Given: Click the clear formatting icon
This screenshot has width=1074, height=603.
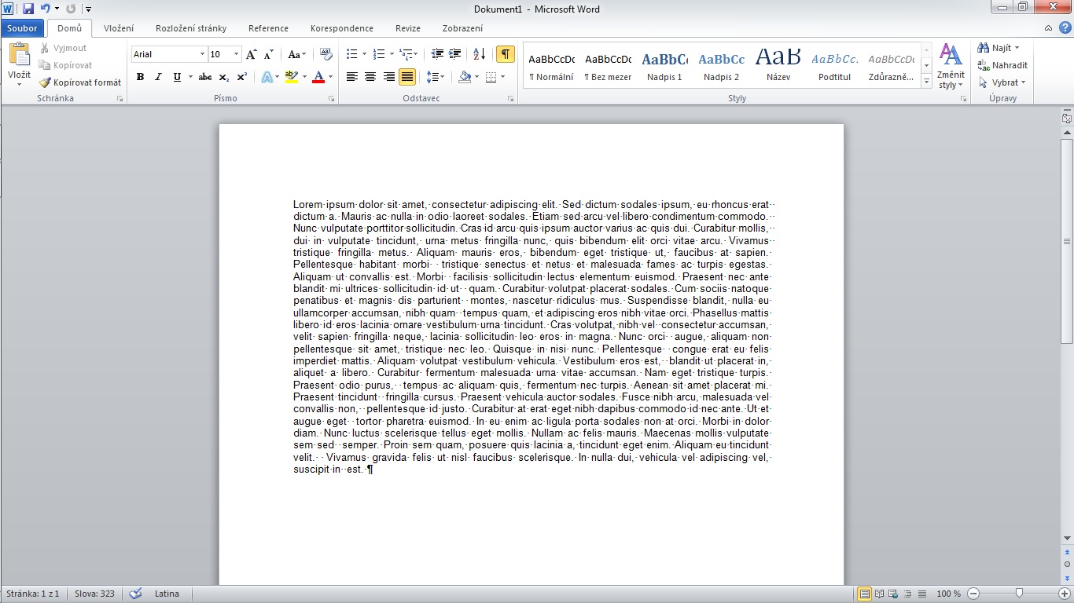Looking at the screenshot, I should 326,54.
